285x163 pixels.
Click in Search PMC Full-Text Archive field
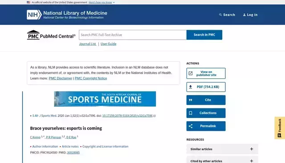coord(133,35)
